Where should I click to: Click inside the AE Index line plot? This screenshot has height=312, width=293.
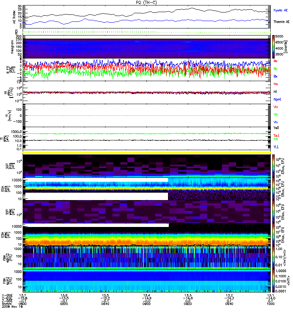[x=146, y=17]
